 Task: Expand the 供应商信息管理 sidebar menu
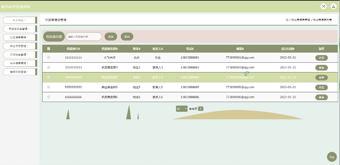click(x=20, y=29)
